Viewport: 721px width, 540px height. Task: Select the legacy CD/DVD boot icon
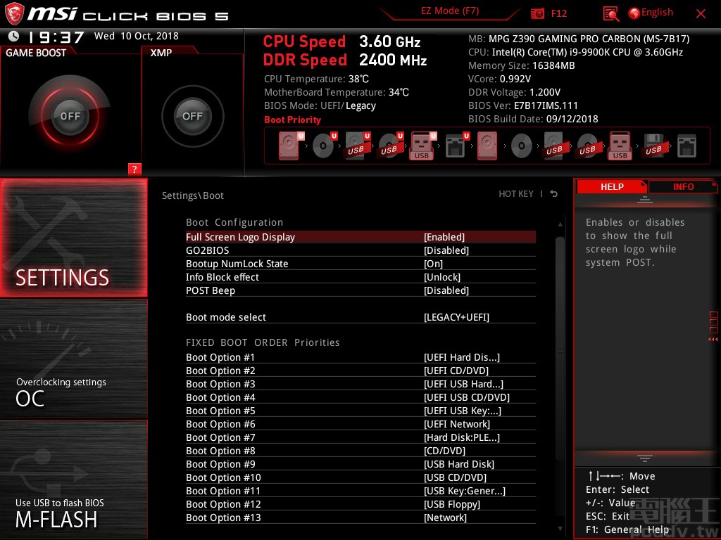522,146
